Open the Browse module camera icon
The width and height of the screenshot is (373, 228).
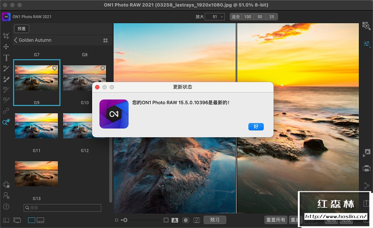(x=366, y=26)
